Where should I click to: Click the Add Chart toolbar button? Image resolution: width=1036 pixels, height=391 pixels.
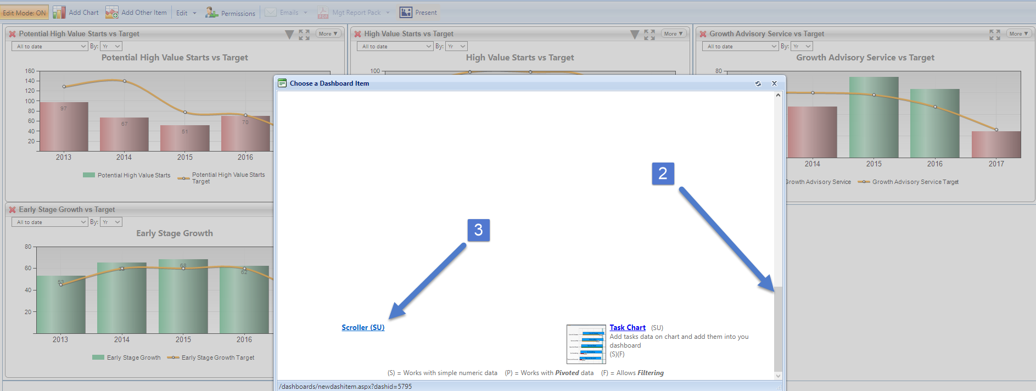(x=76, y=13)
